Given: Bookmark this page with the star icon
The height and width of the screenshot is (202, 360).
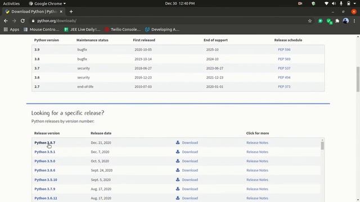Looking at the screenshot, I should tap(310, 21).
